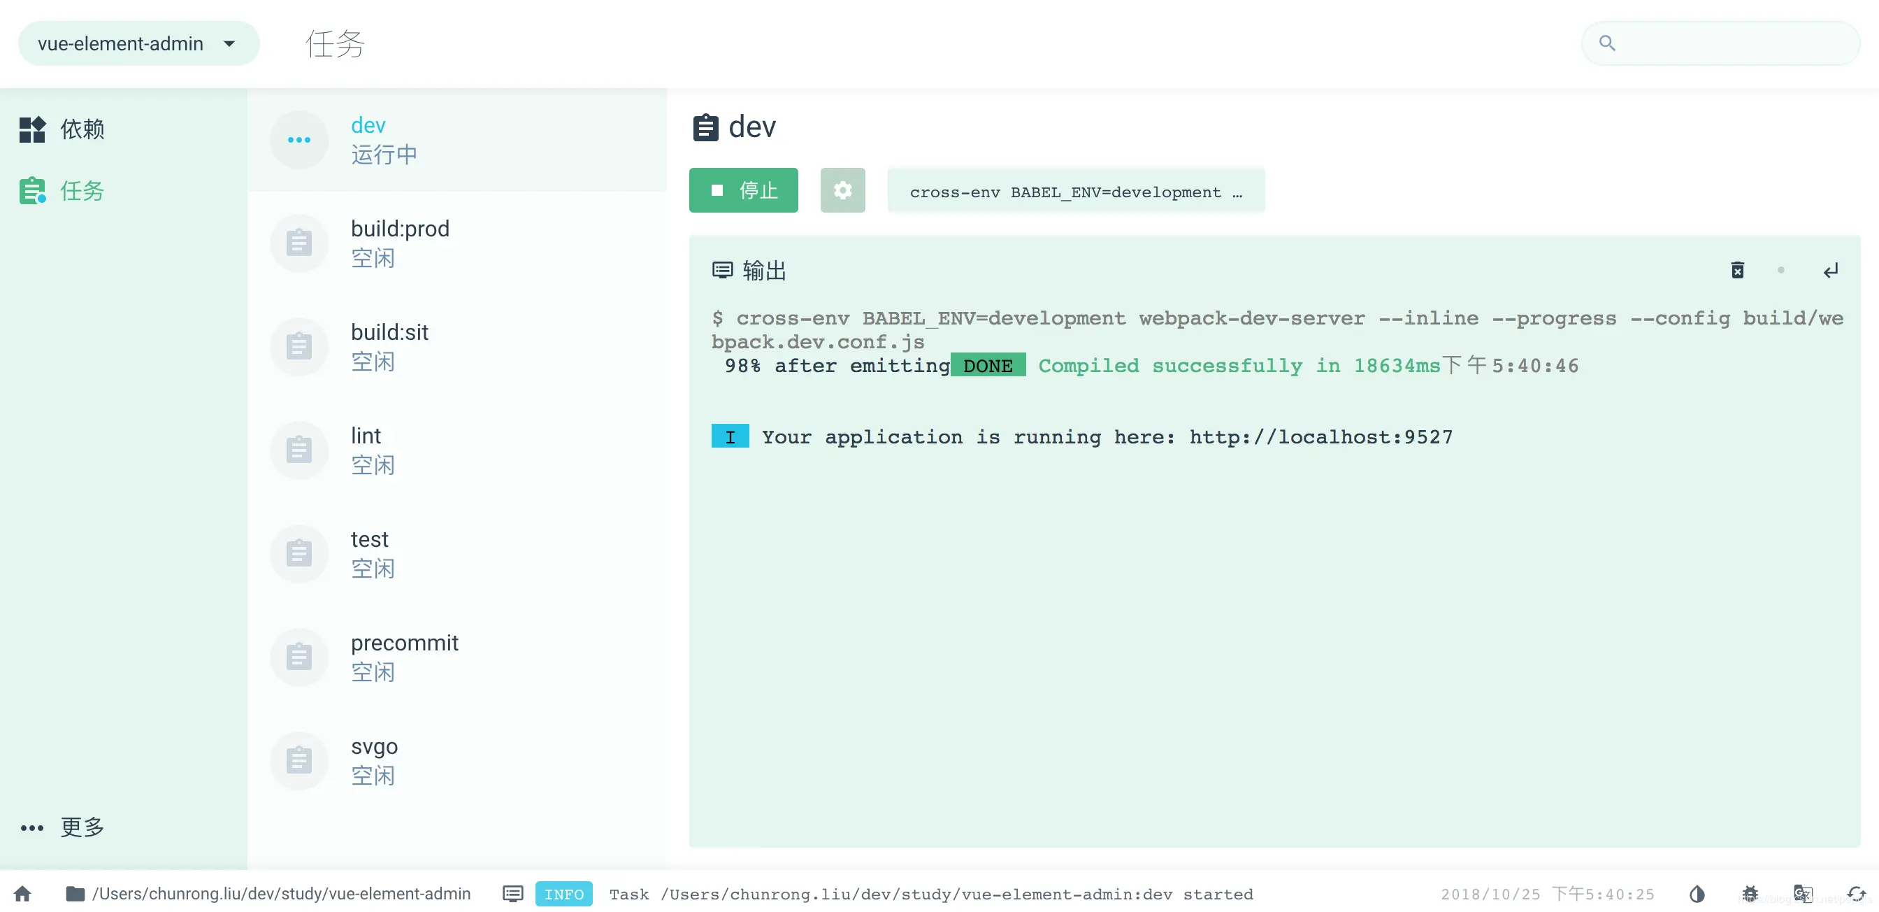
Task: Click the refresh icon in status bar
Action: tap(1857, 893)
